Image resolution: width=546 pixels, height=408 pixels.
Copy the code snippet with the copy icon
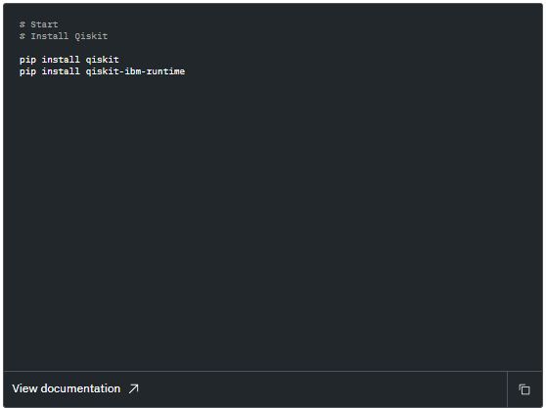pos(524,389)
